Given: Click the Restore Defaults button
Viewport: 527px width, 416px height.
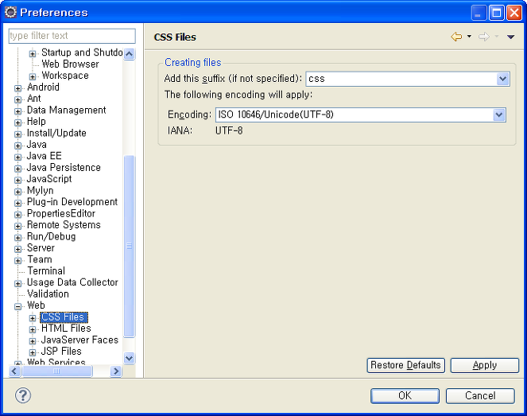Looking at the screenshot, I should click(x=405, y=365).
